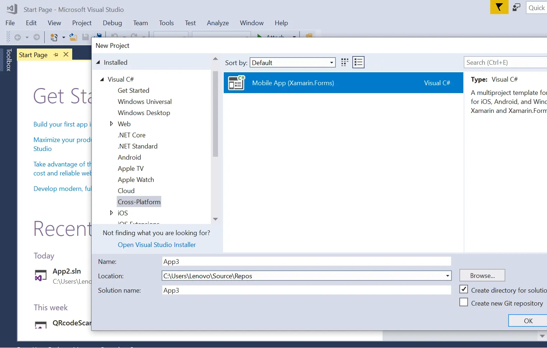Expand the Web tree node

pyautogui.click(x=111, y=124)
